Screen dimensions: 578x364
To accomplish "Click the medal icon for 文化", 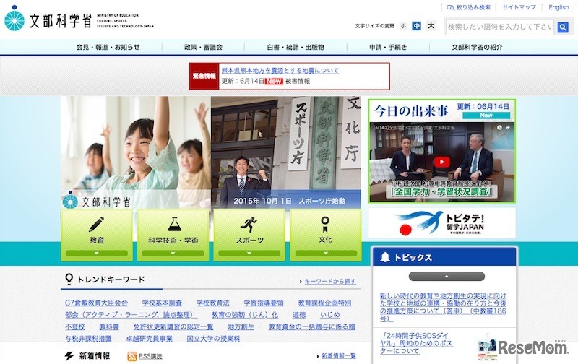I will pos(325,224).
